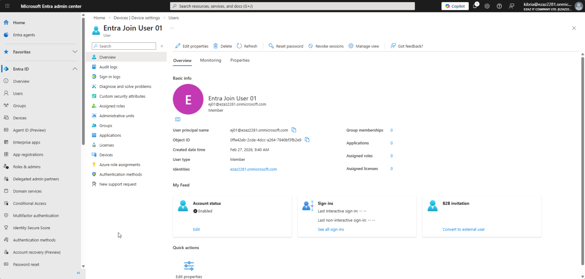The image size is (585, 279).
Task: Click Edit link in Account status card
Action: (x=196, y=229)
